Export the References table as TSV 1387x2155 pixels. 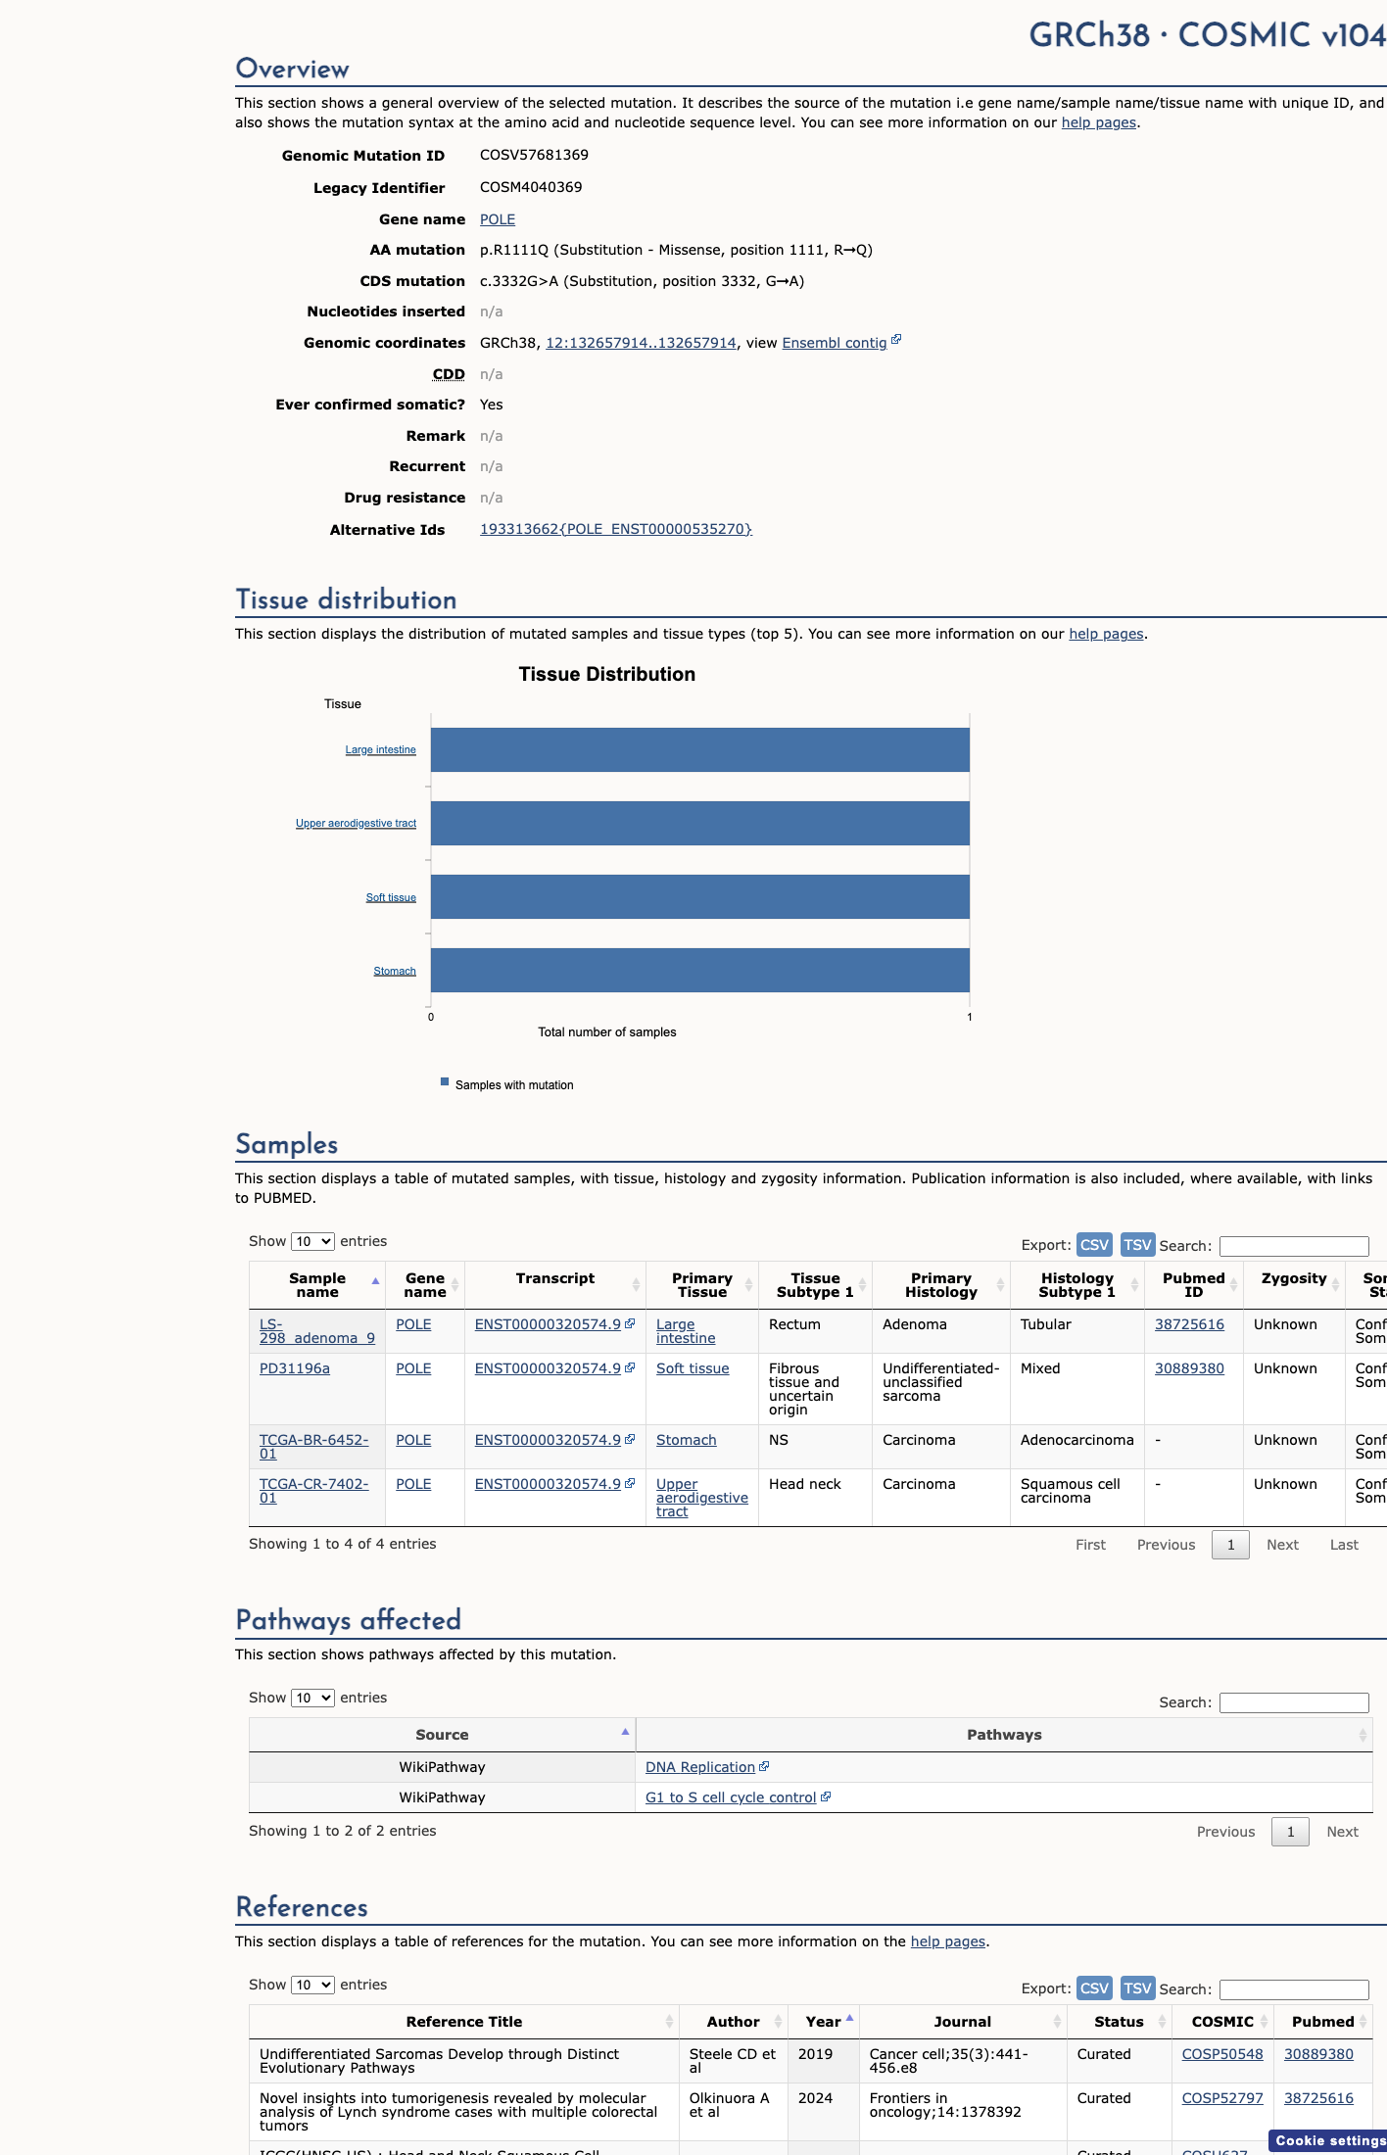(1137, 1987)
